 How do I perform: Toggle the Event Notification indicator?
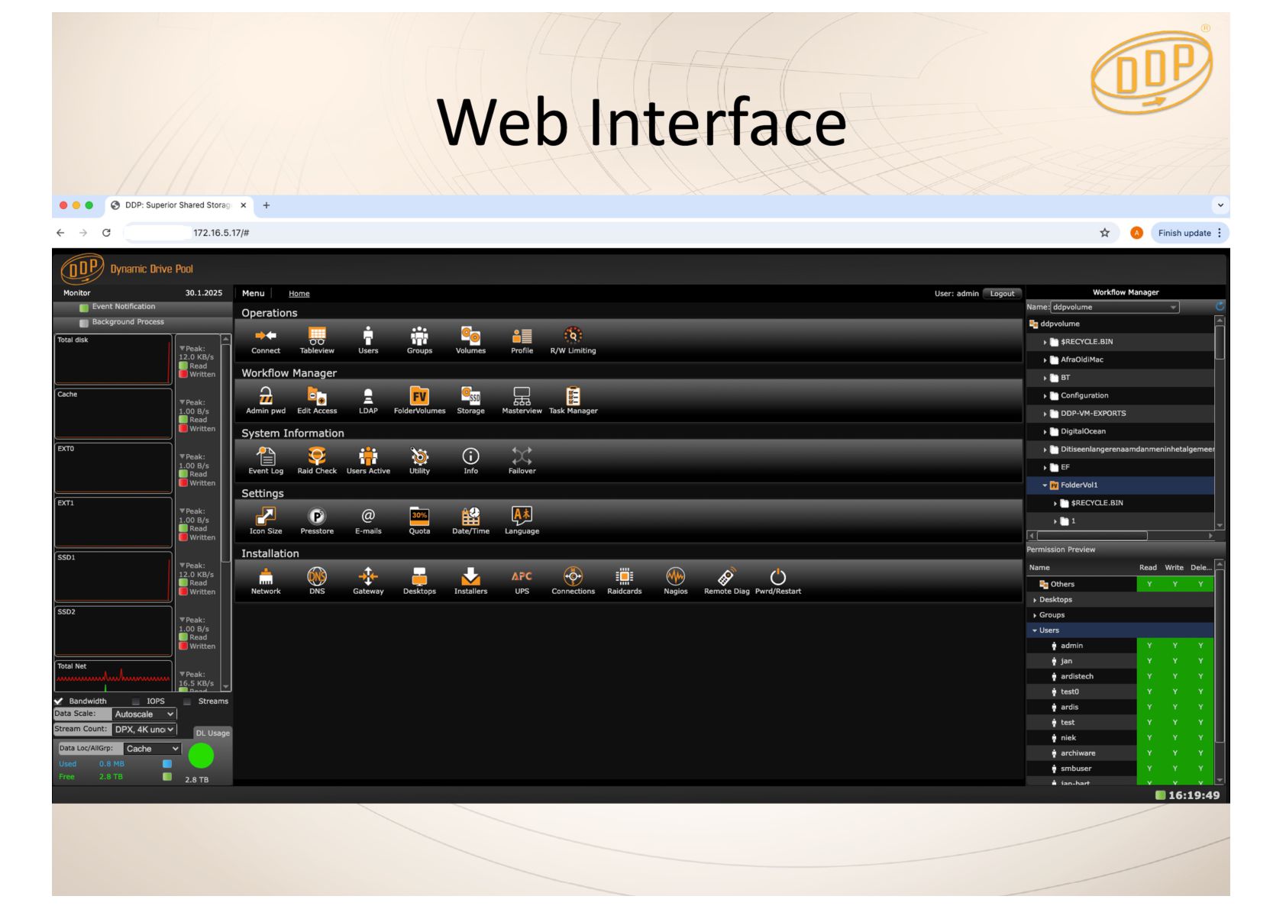[84, 308]
